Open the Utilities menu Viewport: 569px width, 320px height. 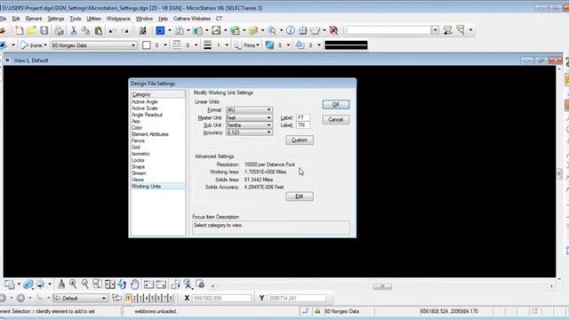coord(94,19)
